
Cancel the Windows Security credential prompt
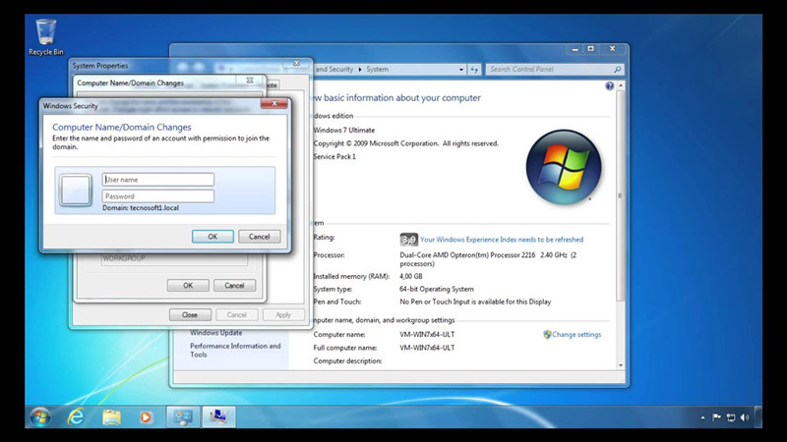tap(259, 237)
